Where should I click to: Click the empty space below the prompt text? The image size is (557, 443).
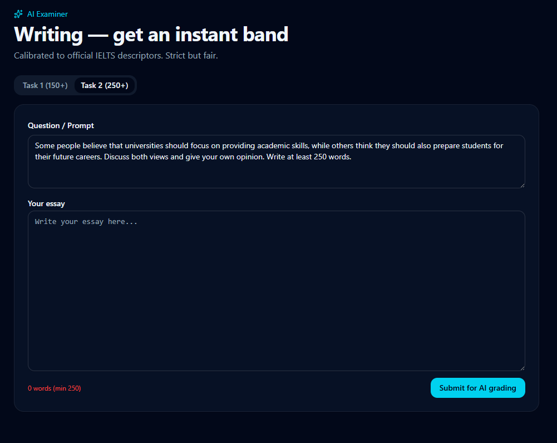(277, 175)
